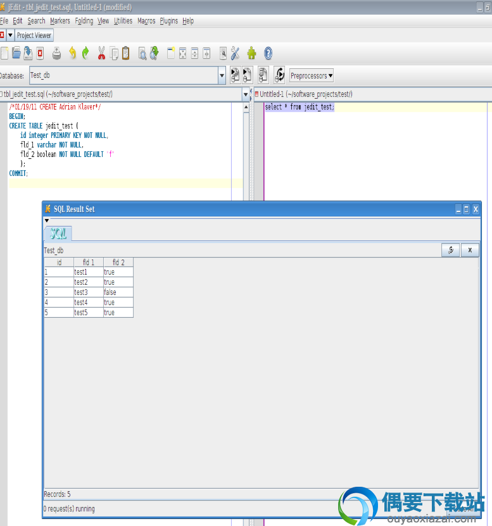
Task: Click CREATE TABLE jedit_test line
Action: 44,126
